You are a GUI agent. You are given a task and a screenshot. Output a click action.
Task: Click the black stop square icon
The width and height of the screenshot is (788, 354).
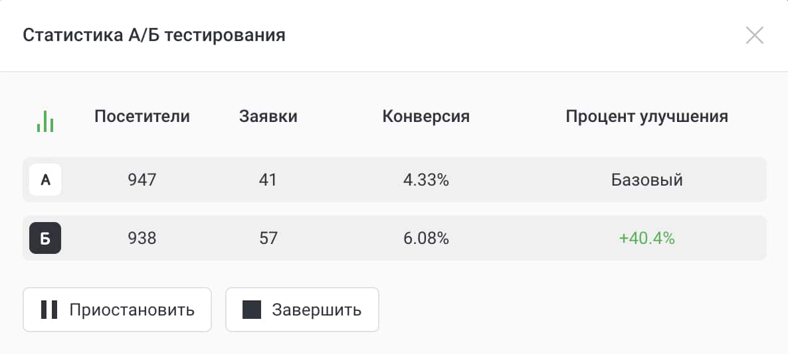[252, 310]
